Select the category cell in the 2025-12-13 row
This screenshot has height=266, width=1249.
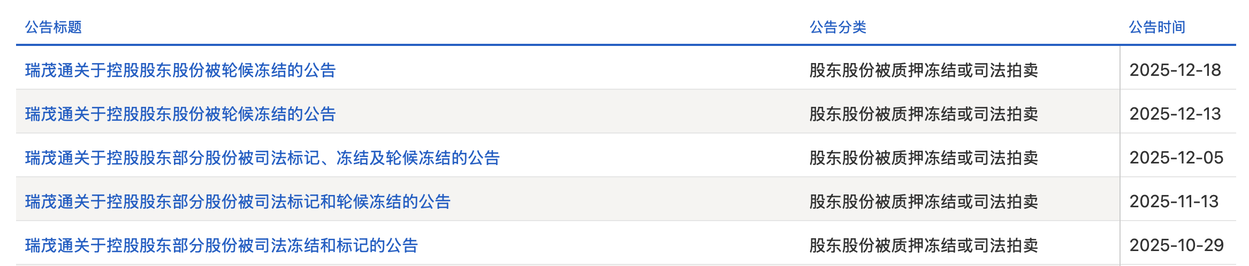[x=924, y=114]
